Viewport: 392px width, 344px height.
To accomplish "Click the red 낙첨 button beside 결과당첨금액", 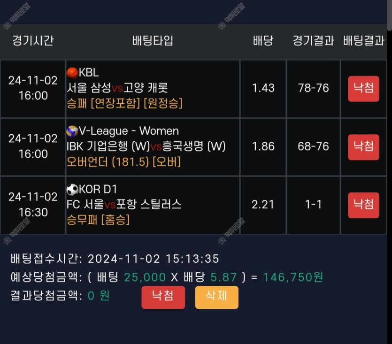I will pyautogui.click(x=163, y=297).
